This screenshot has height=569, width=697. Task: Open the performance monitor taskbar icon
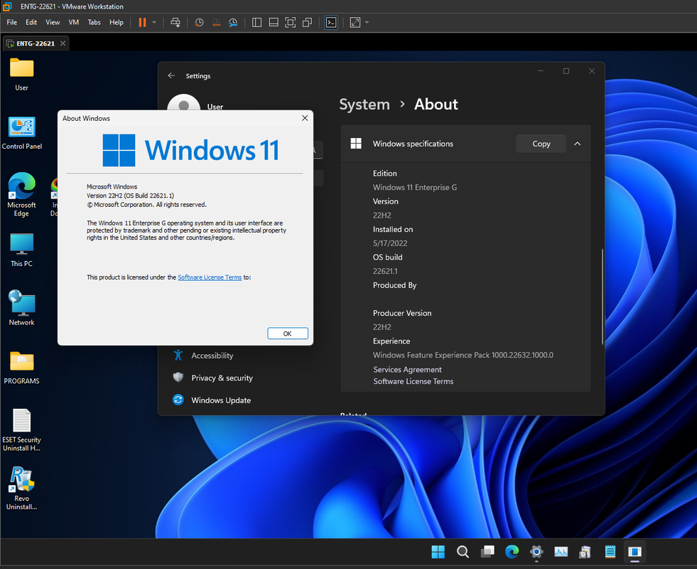click(561, 552)
